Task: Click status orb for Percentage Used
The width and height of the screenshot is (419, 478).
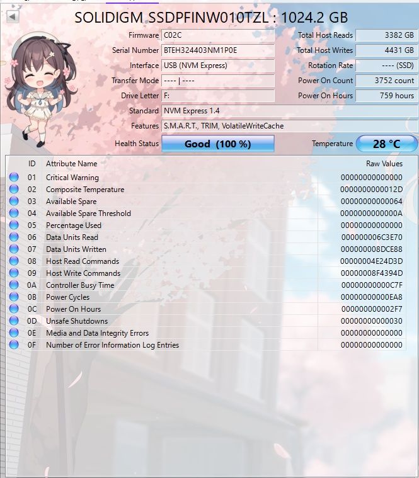Action: pyautogui.click(x=14, y=225)
